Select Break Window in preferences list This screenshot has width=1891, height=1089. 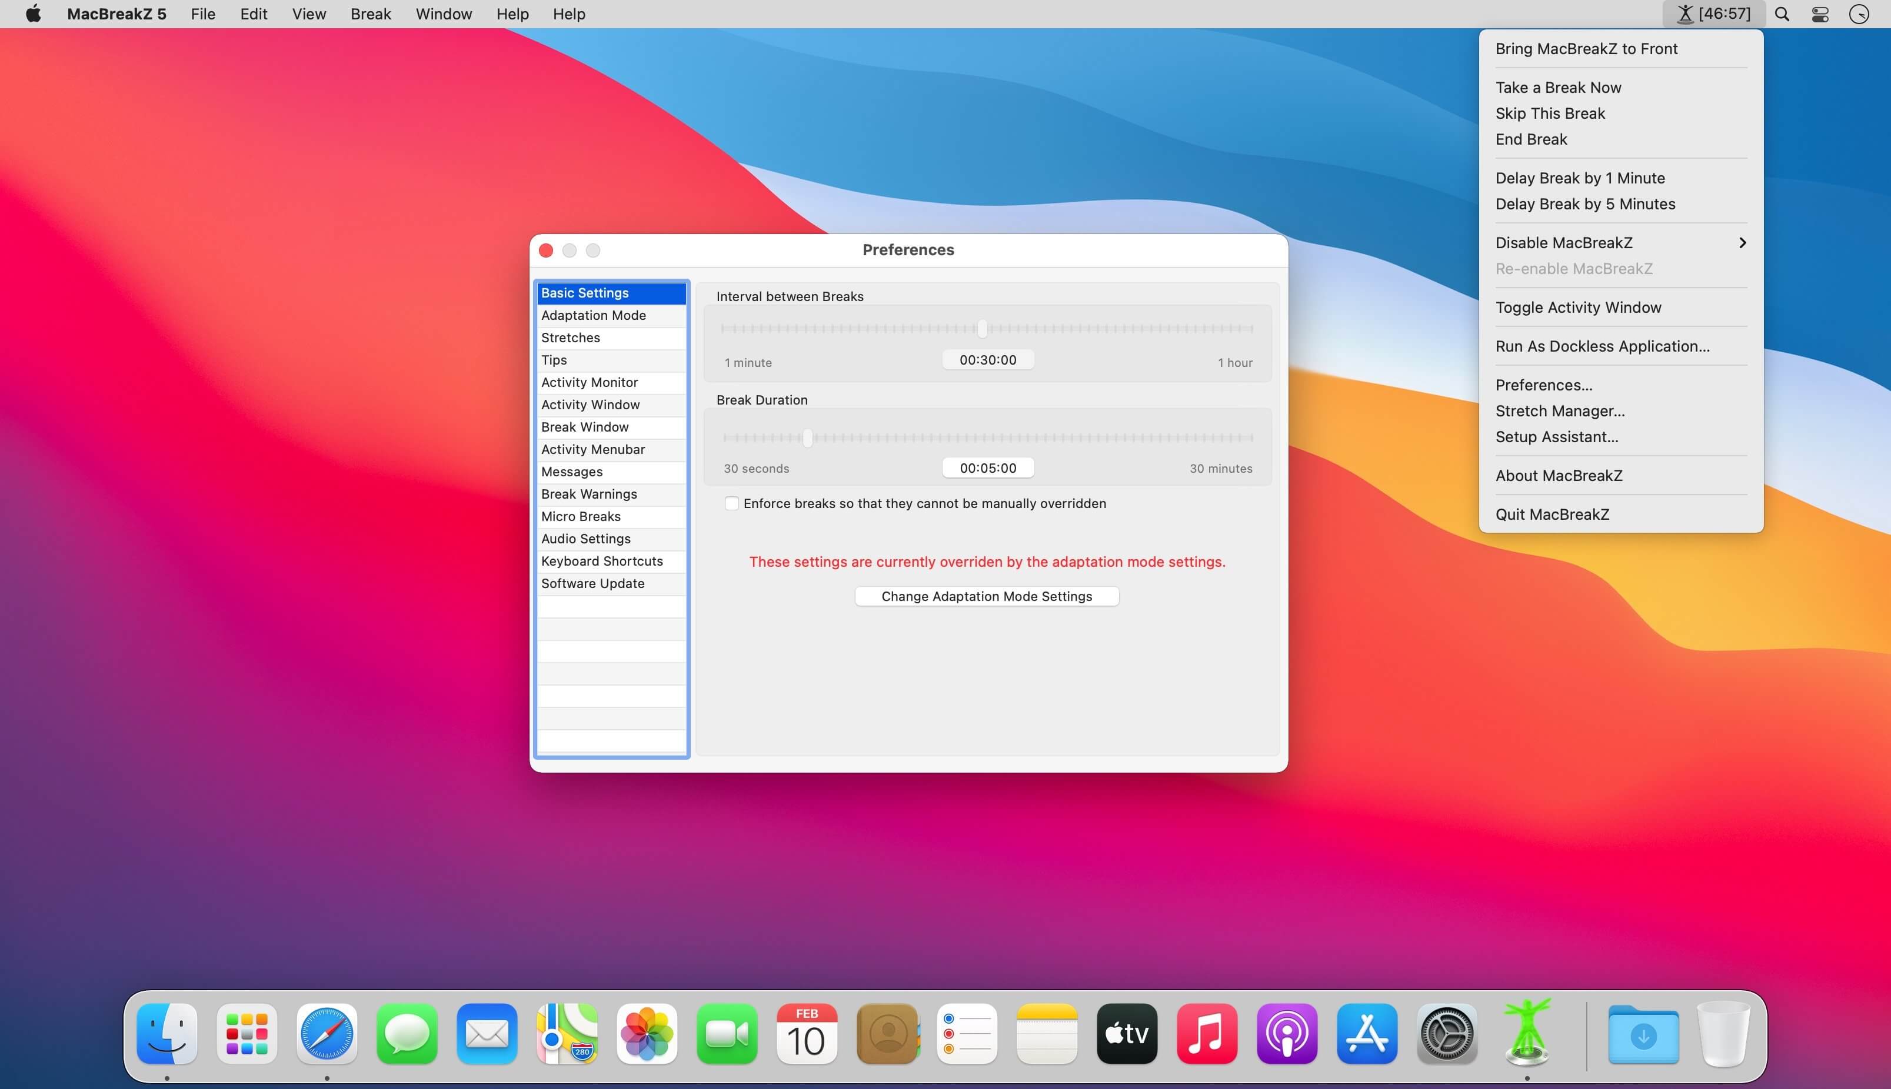point(611,427)
